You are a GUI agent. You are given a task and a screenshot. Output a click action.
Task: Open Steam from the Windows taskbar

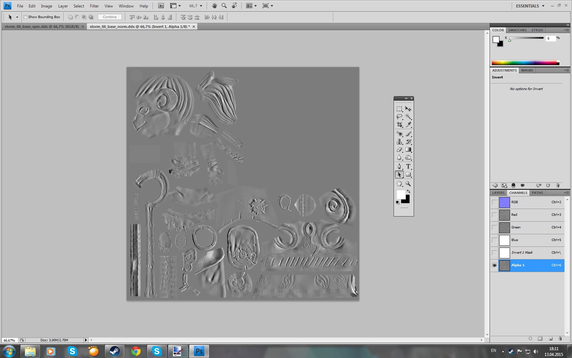click(114, 351)
